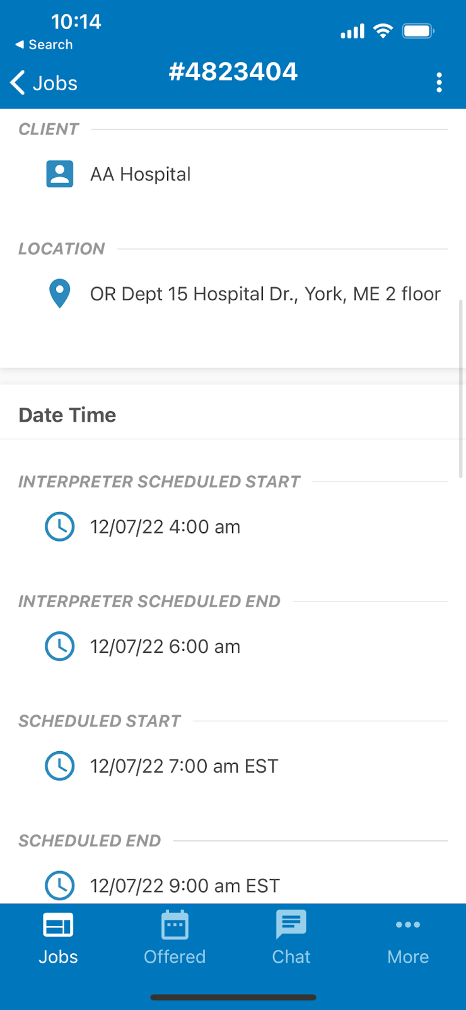This screenshot has height=1010, width=466.
Task: Tap the clock icon for interpreter scheduled start
Action: [x=60, y=526]
